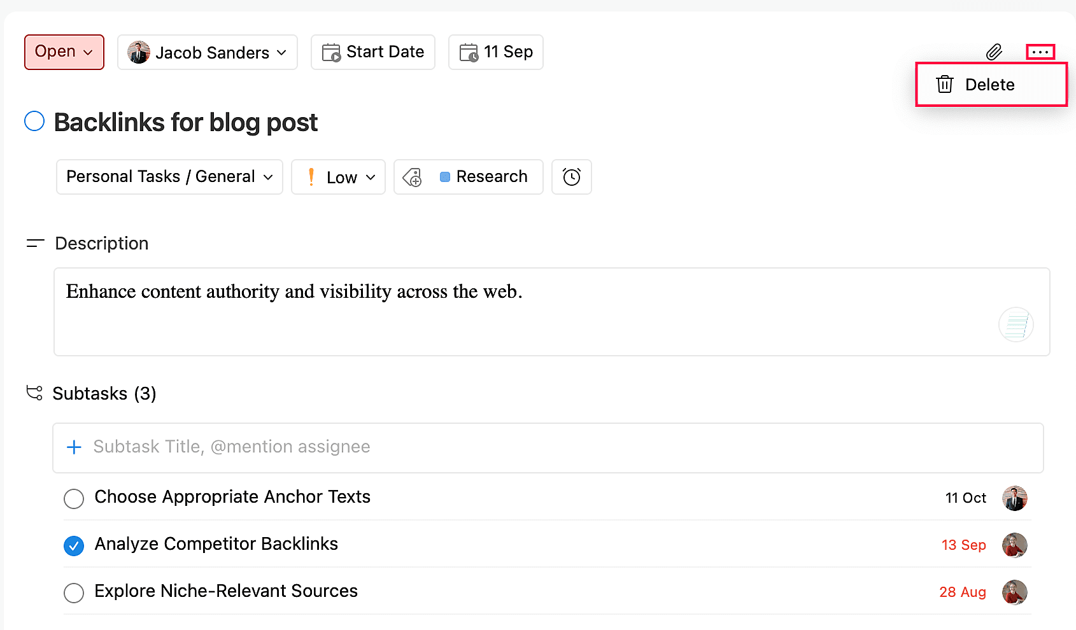1076x630 pixels.
Task: Uncheck Analyze Competitor Backlinks subtask
Action: [74, 546]
